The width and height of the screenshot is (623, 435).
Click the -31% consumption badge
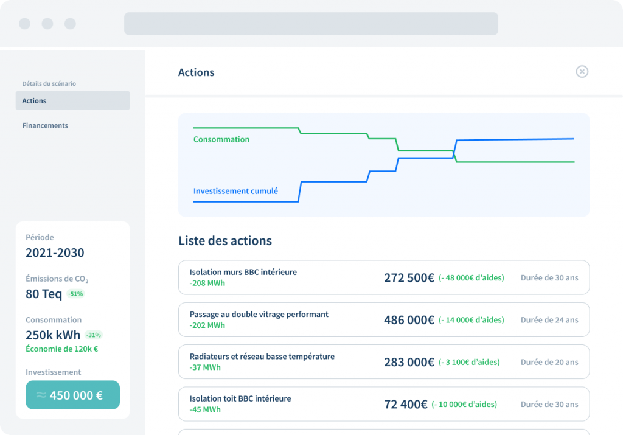coord(92,335)
